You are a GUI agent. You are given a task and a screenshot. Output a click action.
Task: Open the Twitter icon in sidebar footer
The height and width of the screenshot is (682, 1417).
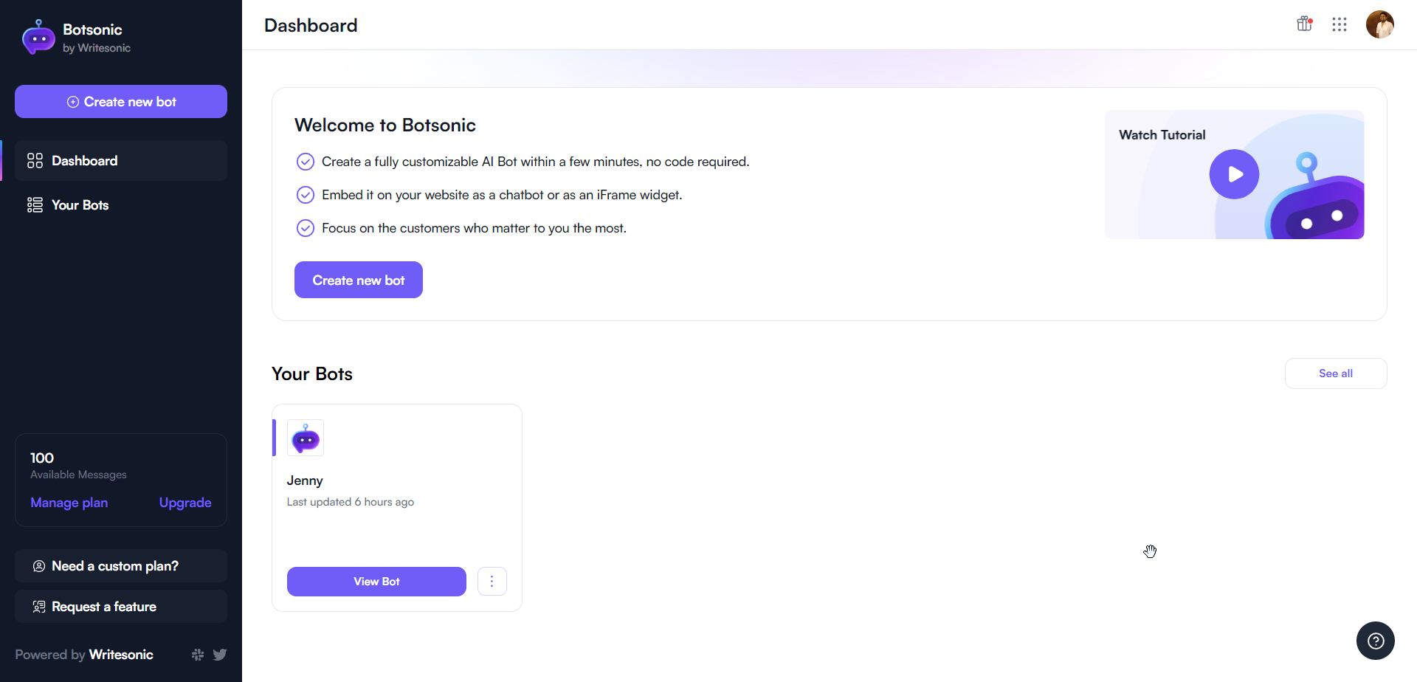220,654
